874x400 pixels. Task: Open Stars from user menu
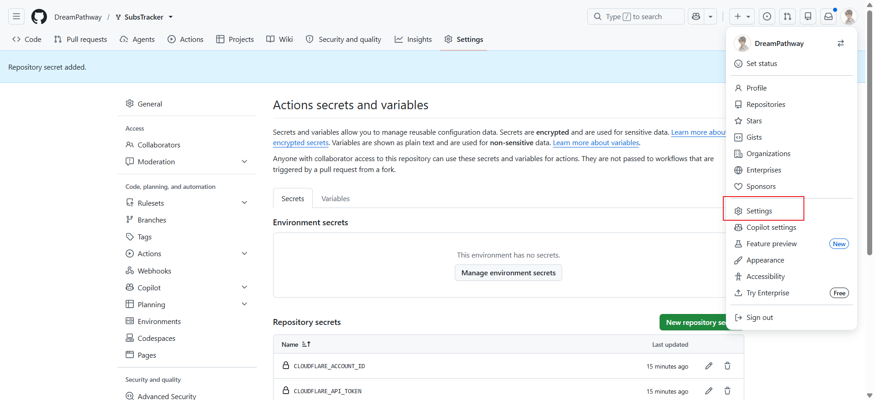[x=792, y=121]
